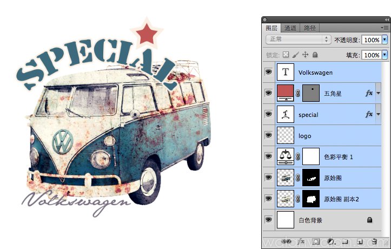Switch to the 路径 tab

[309, 28]
